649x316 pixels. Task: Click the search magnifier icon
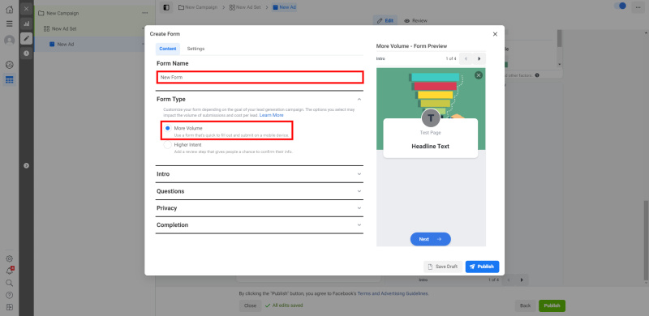[9, 283]
